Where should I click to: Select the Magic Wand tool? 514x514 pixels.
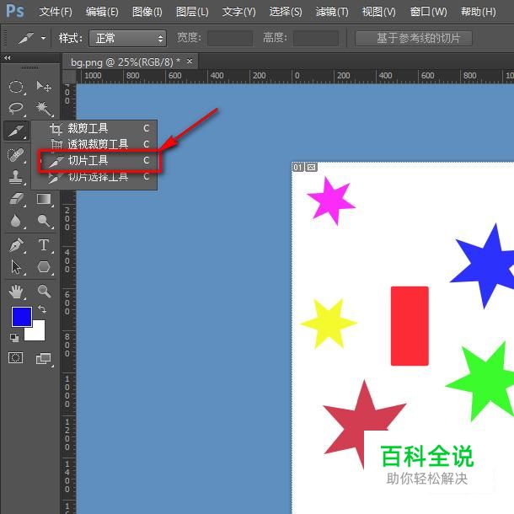[x=44, y=109]
